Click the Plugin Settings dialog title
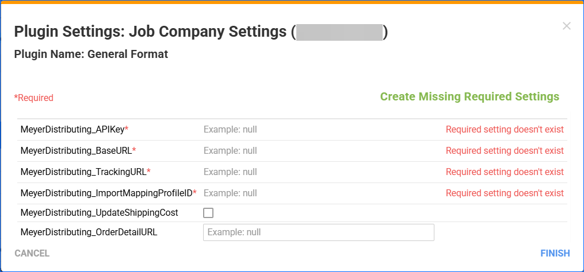Screen dimensions: 584x272 [x=201, y=32]
